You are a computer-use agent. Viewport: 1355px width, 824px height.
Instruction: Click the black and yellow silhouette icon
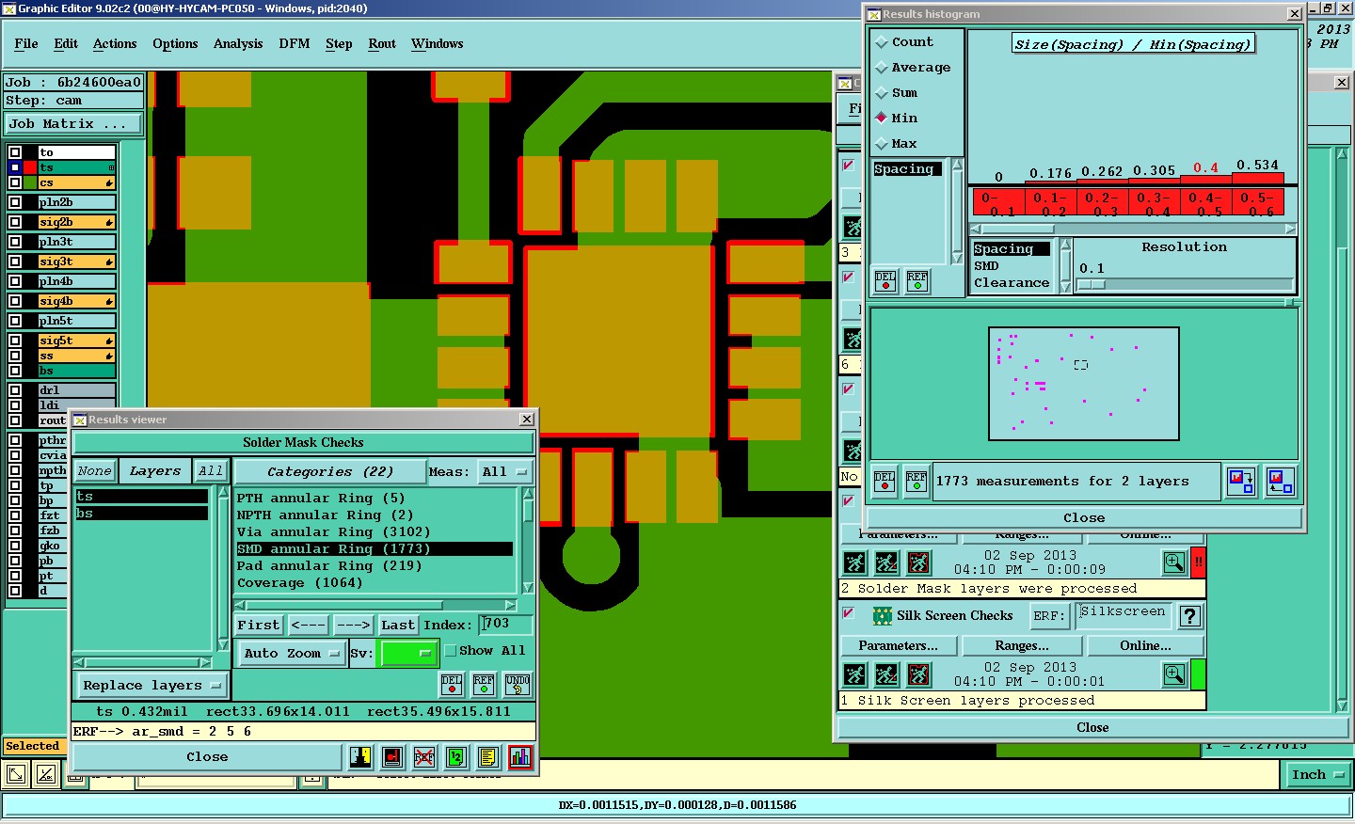click(x=360, y=757)
